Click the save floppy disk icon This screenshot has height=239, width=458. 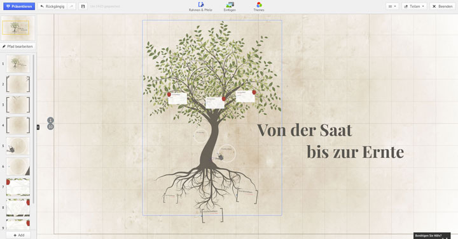pos(83,6)
